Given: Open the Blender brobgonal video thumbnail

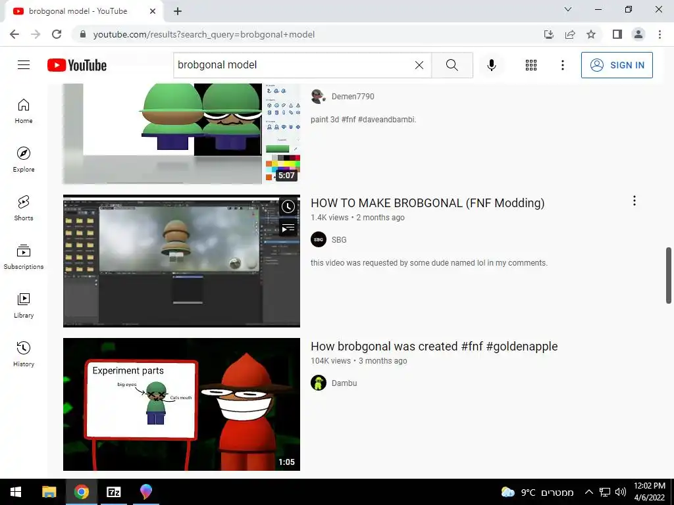Looking at the screenshot, I should click(x=182, y=260).
